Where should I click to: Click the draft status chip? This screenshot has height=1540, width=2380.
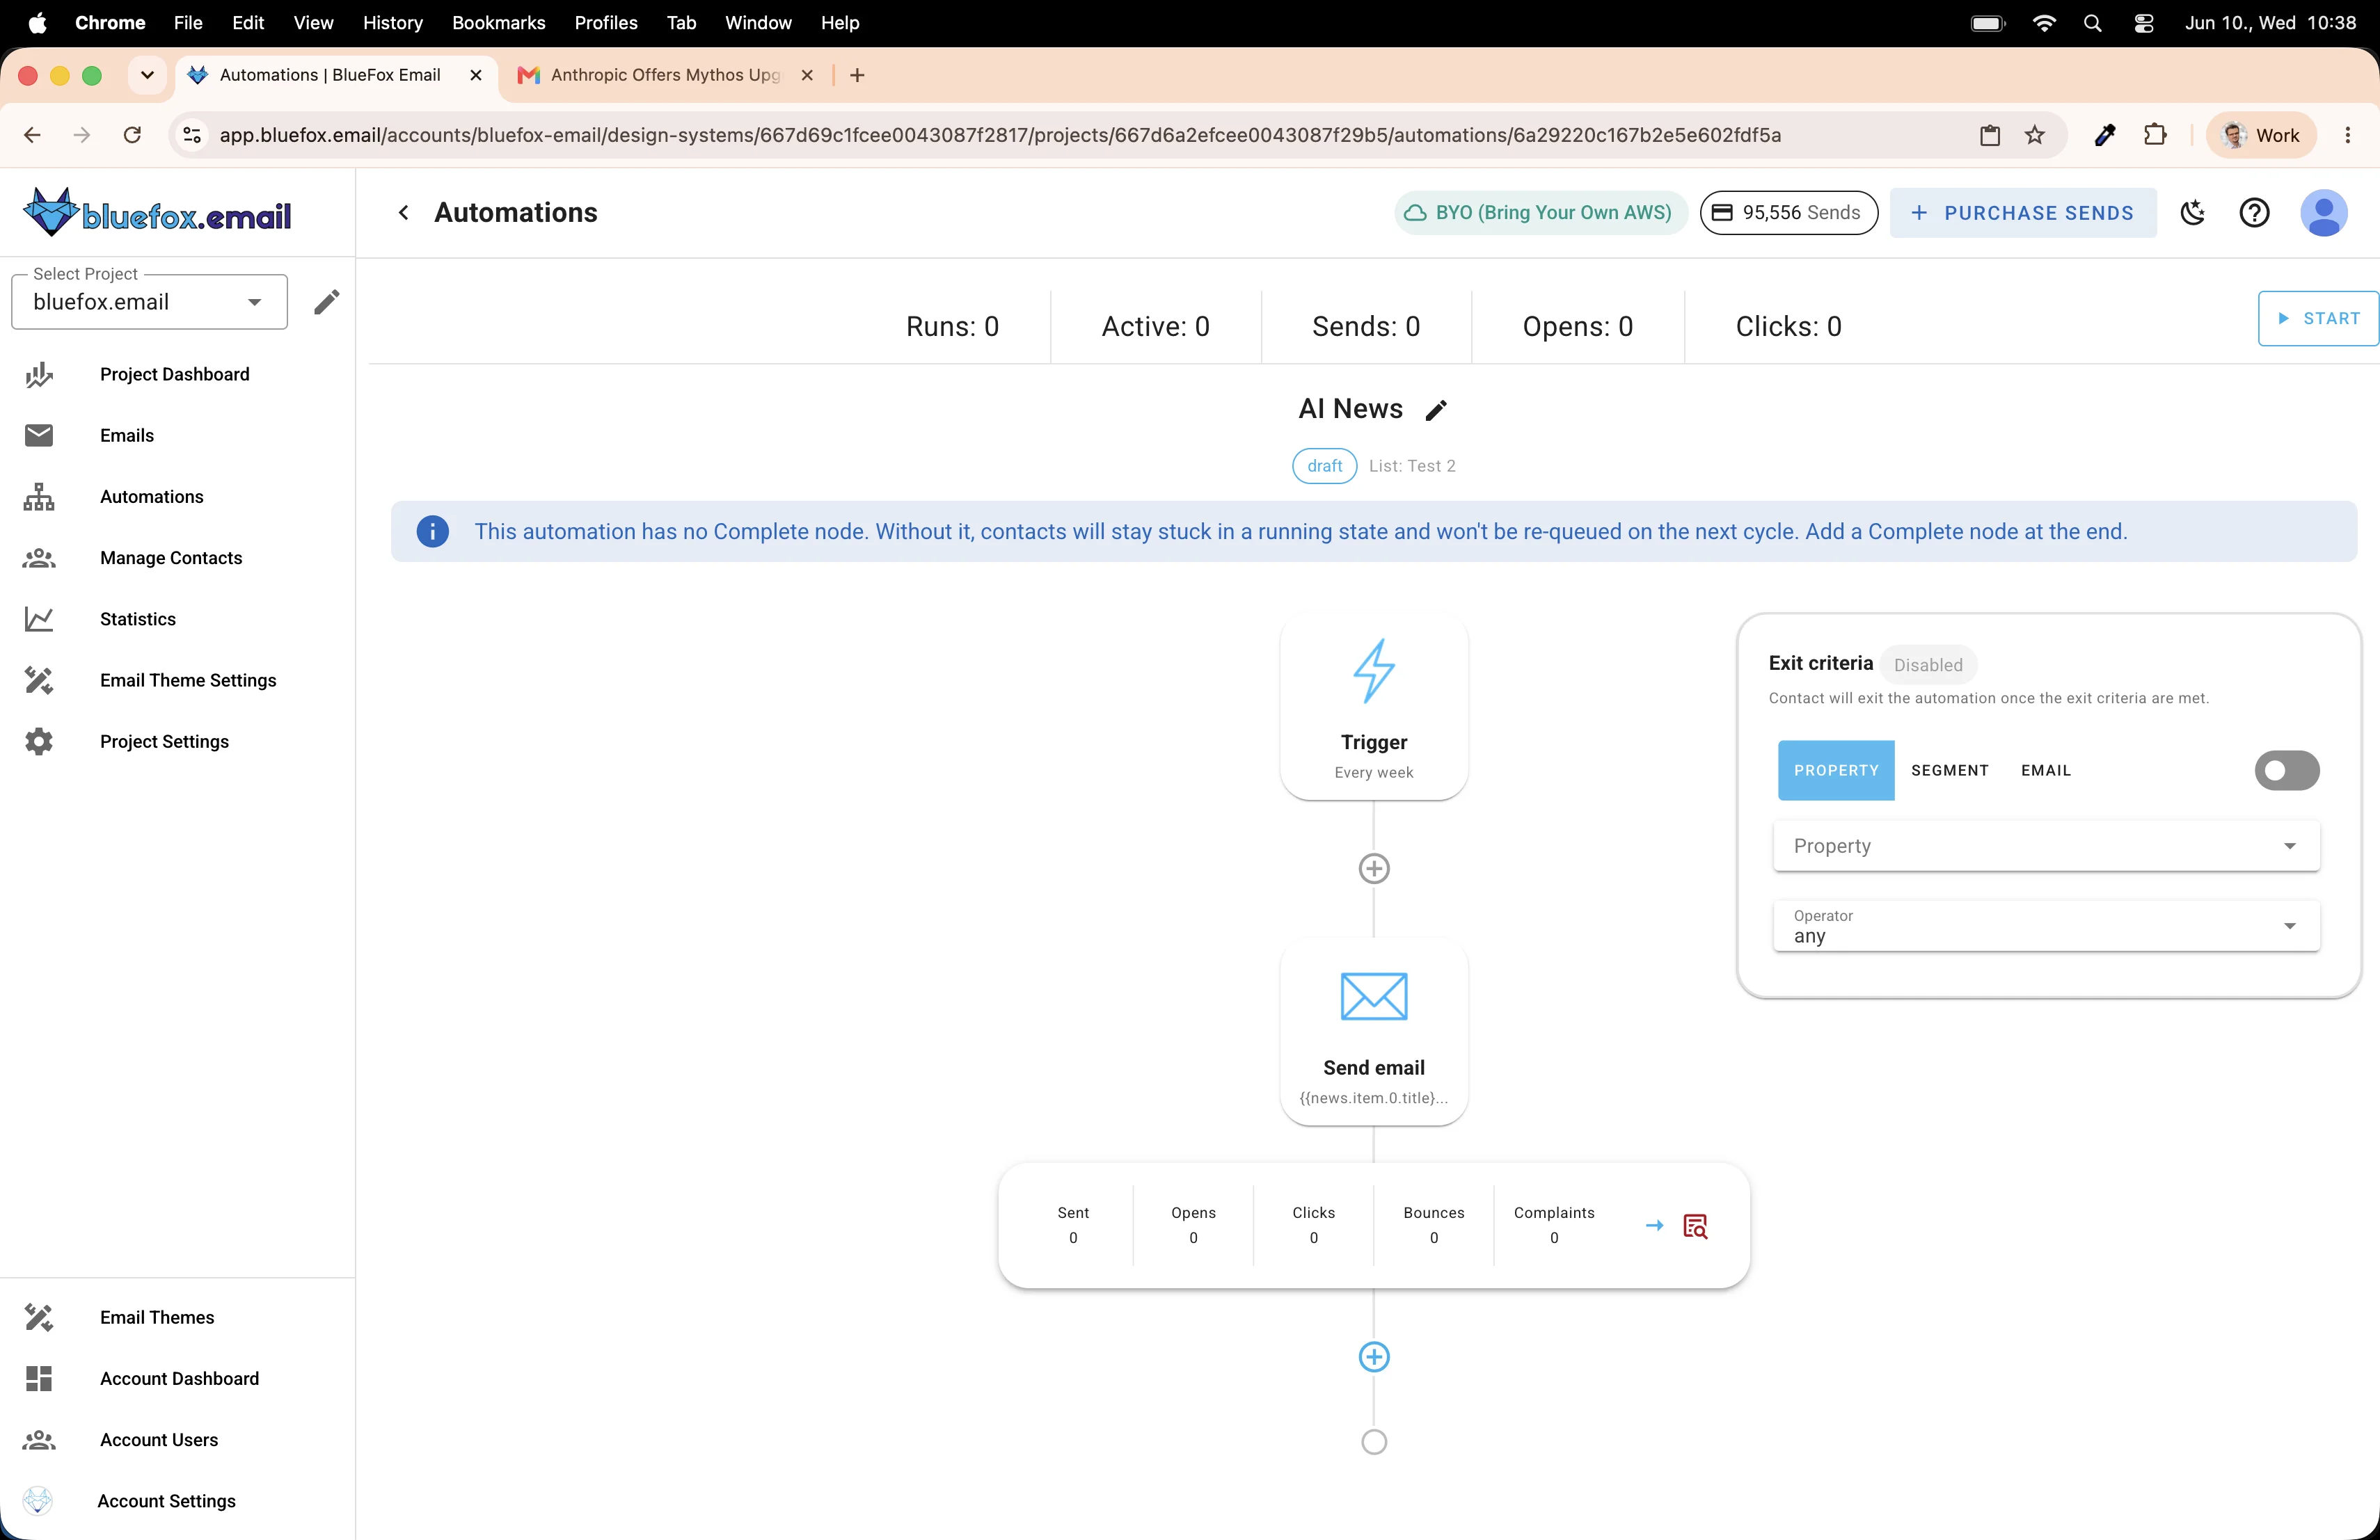tap(1324, 466)
